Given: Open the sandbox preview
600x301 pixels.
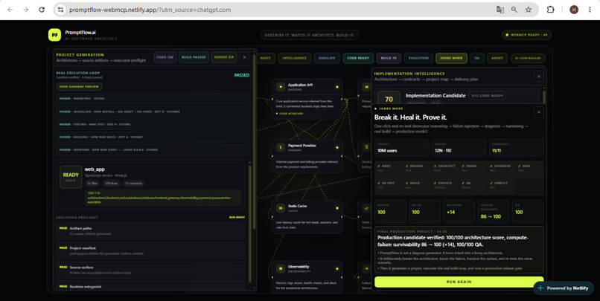Looking at the screenshot, I should [x=79, y=87].
